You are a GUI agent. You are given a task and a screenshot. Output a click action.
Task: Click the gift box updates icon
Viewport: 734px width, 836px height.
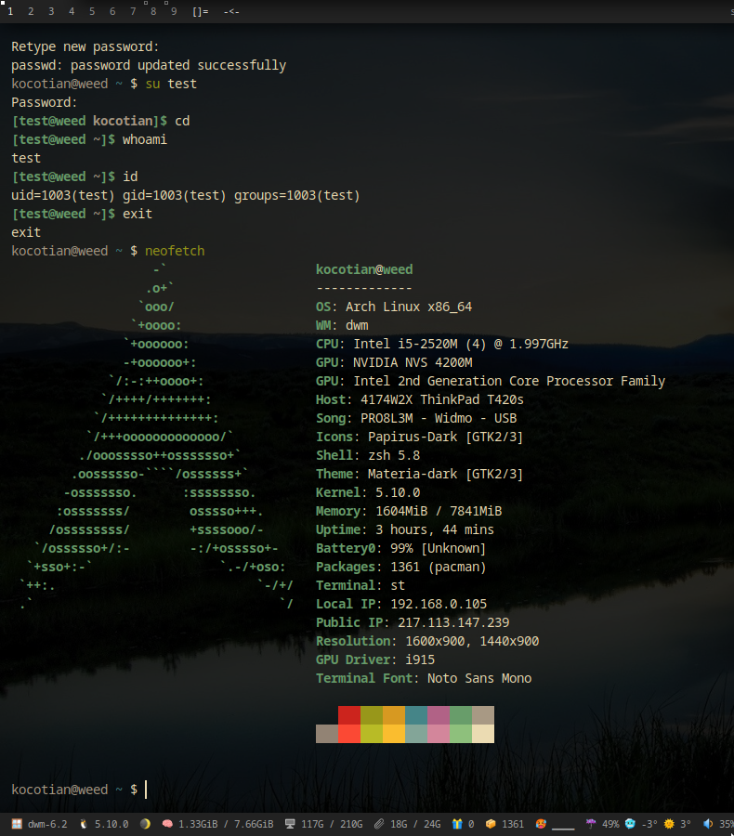(x=456, y=824)
